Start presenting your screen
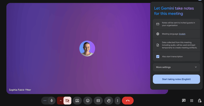The height and width of the screenshot is (106, 204). (77, 101)
